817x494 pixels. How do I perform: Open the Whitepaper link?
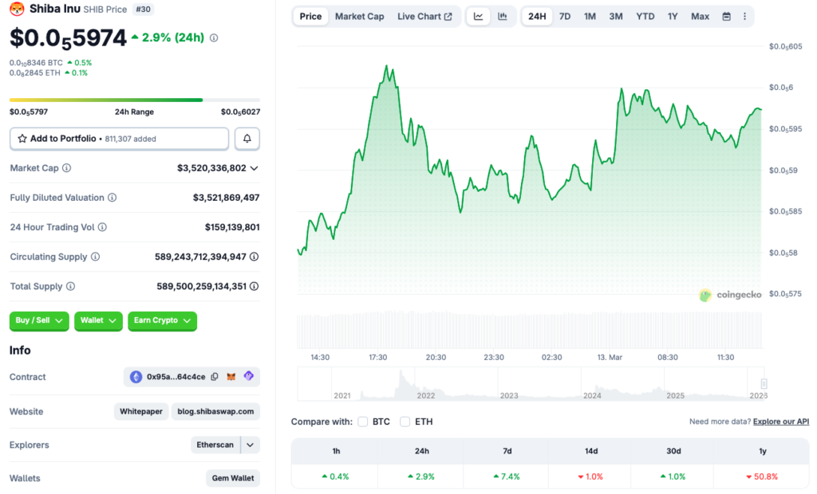140,411
